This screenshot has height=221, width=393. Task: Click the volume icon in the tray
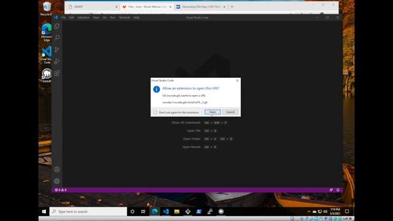pos(325,211)
